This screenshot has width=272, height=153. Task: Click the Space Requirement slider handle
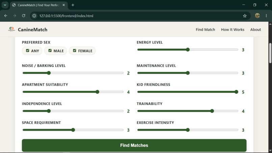coord(73,130)
